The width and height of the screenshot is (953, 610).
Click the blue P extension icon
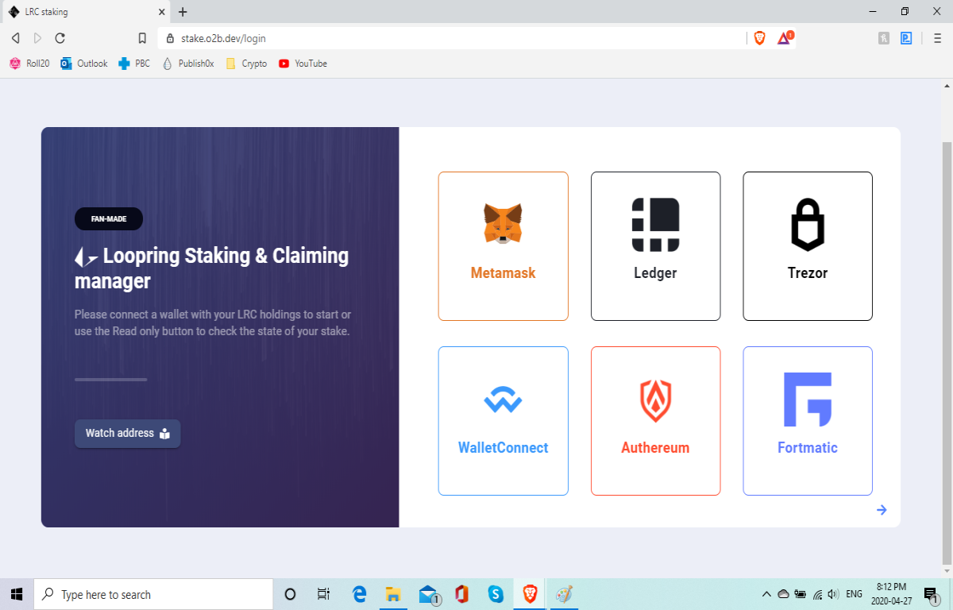tap(906, 38)
